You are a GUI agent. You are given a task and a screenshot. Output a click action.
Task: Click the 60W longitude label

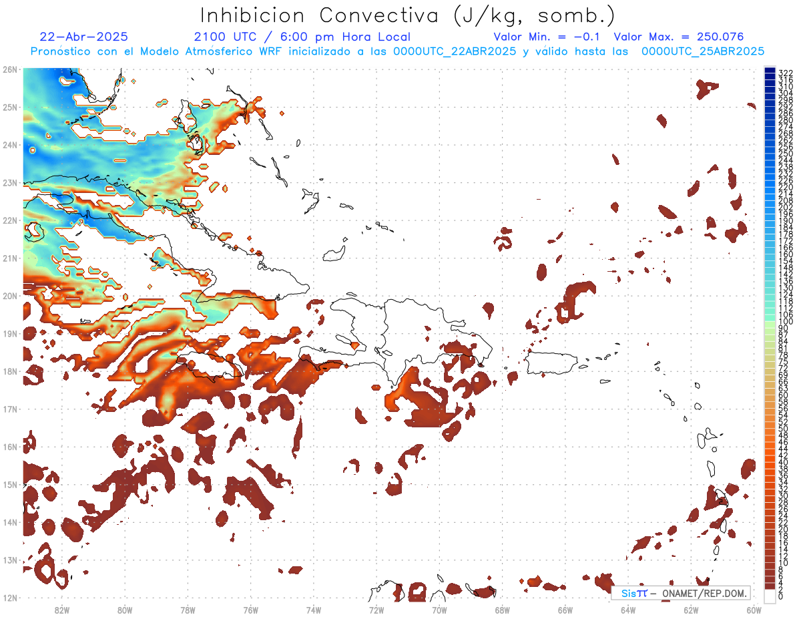pyautogui.click(x=754, y=610)
